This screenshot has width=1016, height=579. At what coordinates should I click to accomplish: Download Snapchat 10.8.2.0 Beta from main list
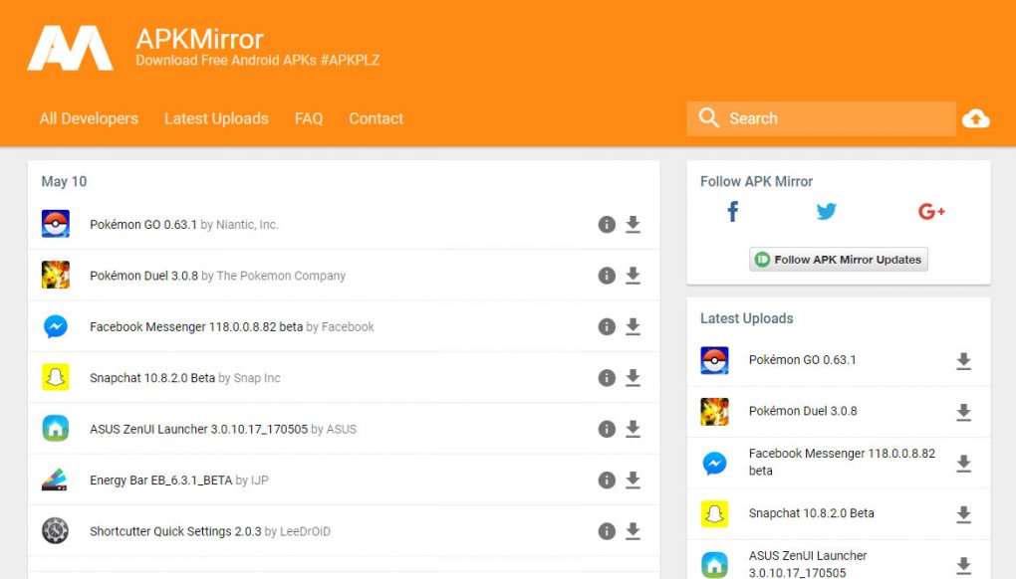pyautogui.click(x=634, y=378)
